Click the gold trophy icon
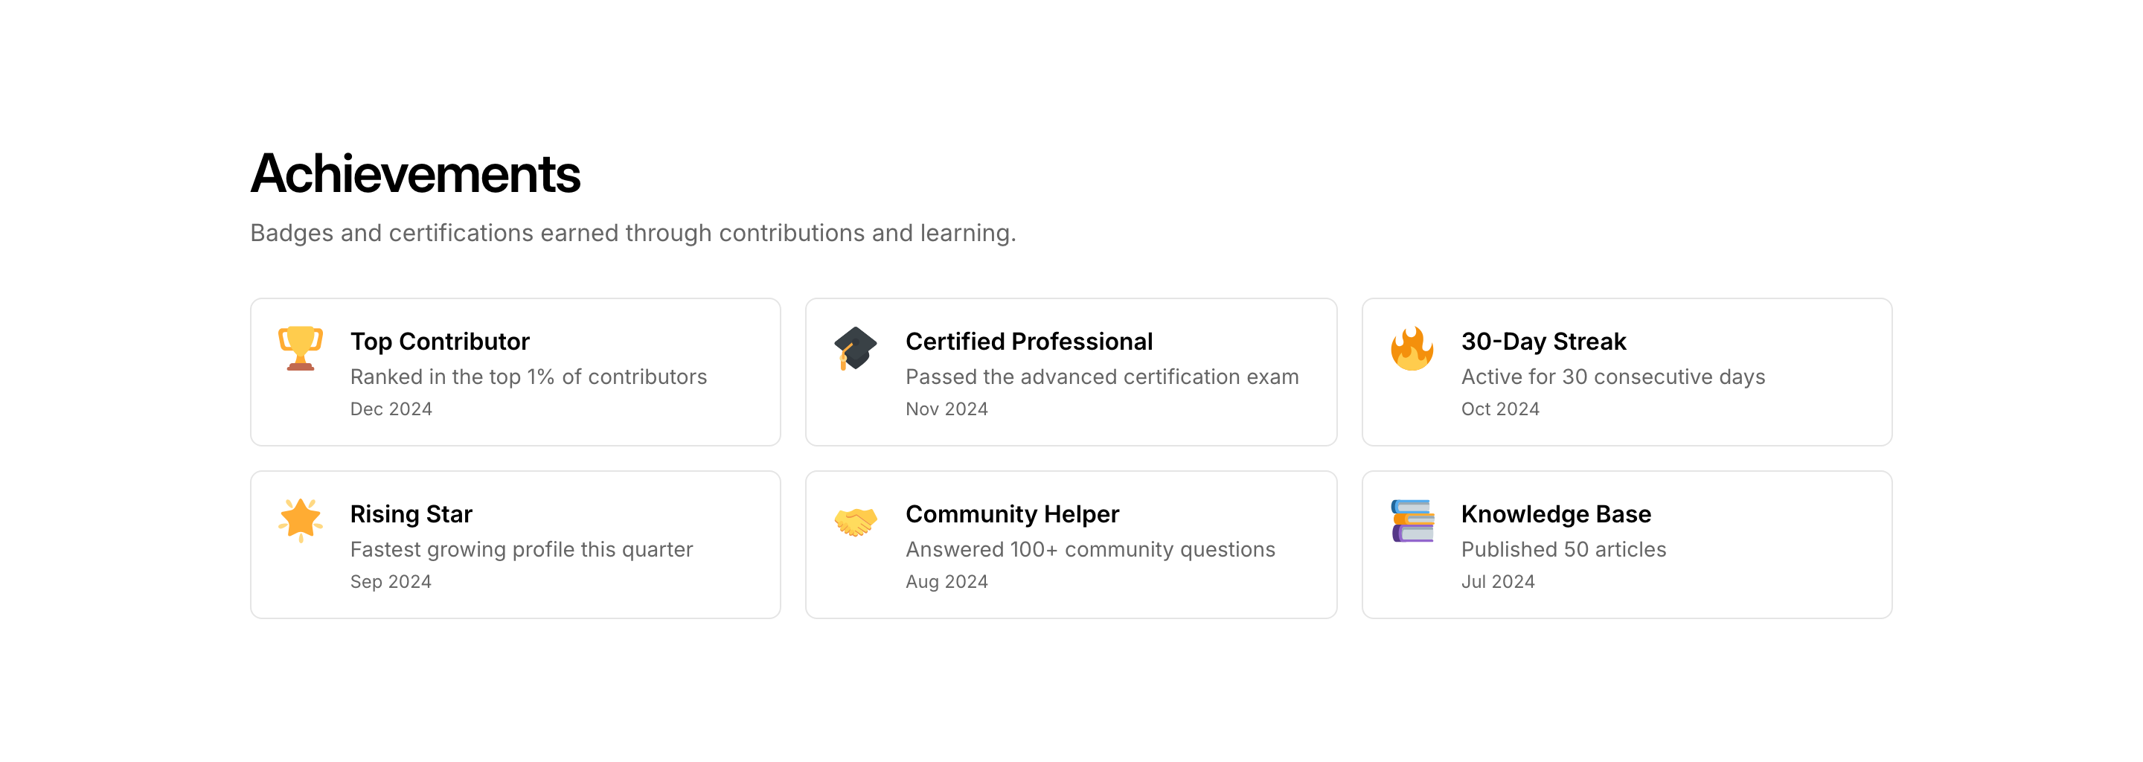Screen dimensions: 2143x762 coord(301,348)
